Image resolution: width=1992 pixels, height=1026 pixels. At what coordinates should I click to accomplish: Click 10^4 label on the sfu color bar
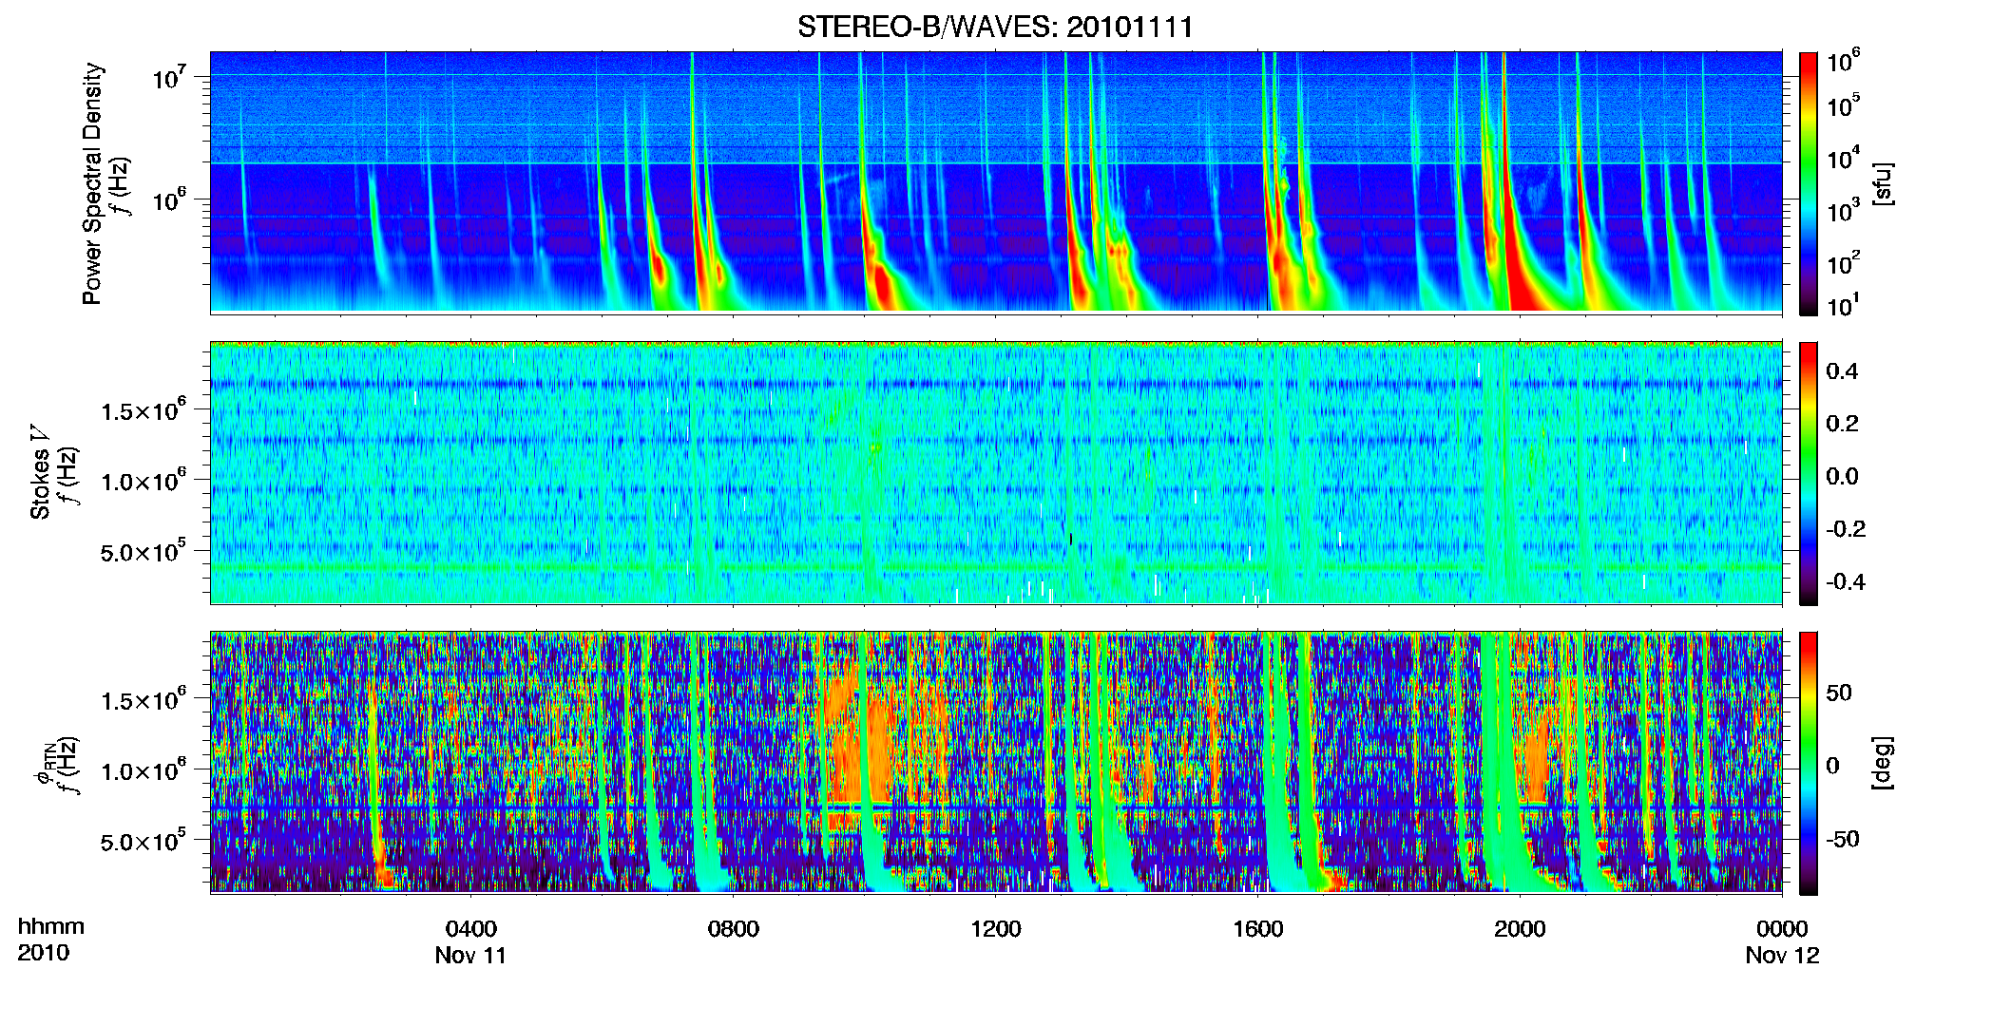[x=1844, y=158]
